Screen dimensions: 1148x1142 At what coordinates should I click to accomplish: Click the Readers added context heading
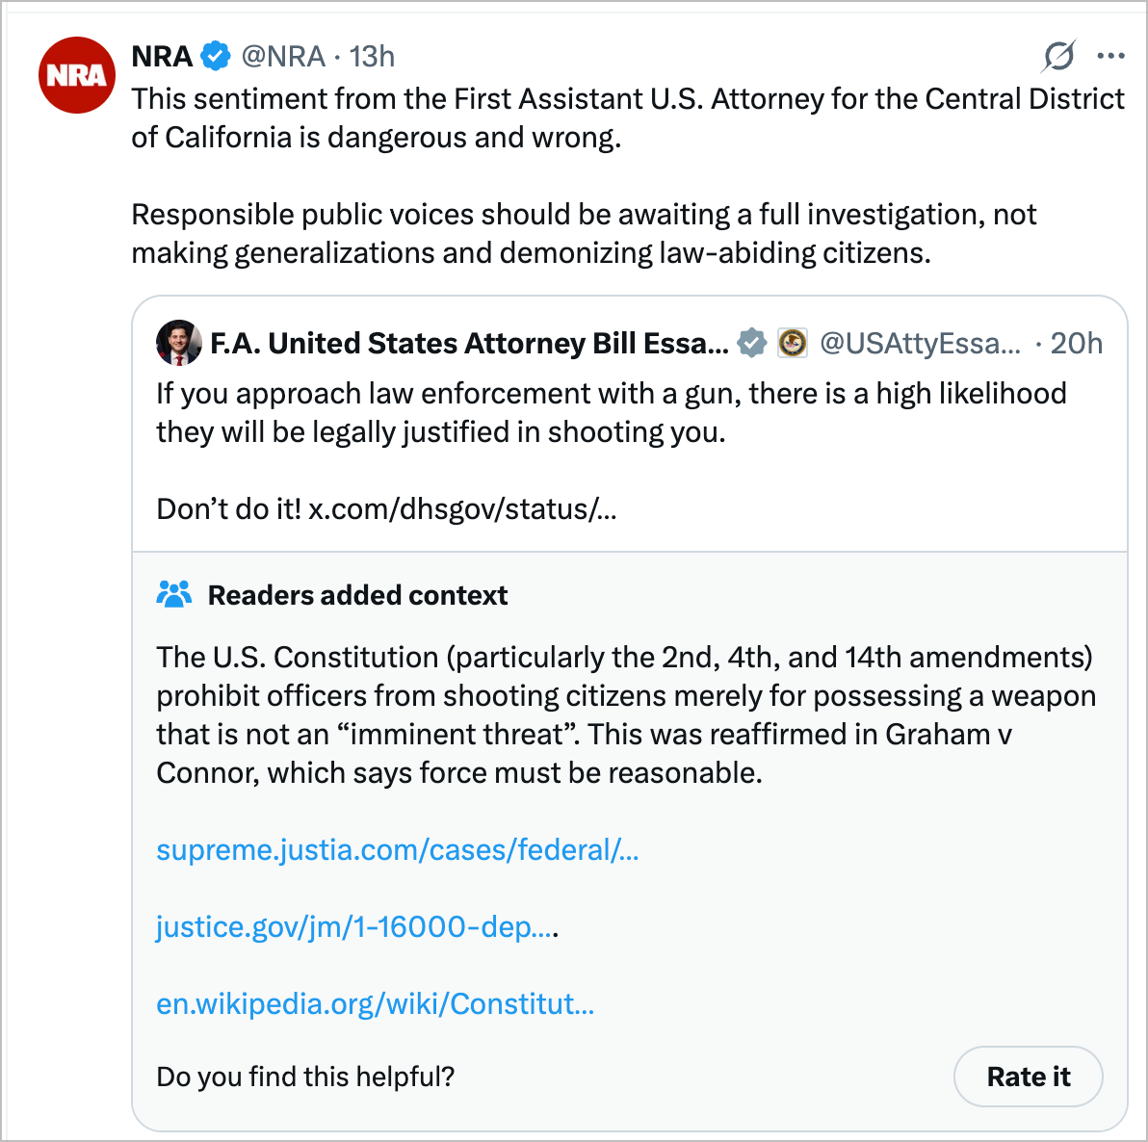357,596
